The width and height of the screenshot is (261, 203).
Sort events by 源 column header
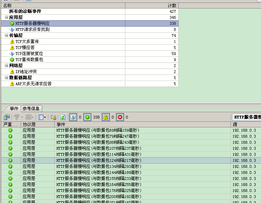[x=246, y=124]
